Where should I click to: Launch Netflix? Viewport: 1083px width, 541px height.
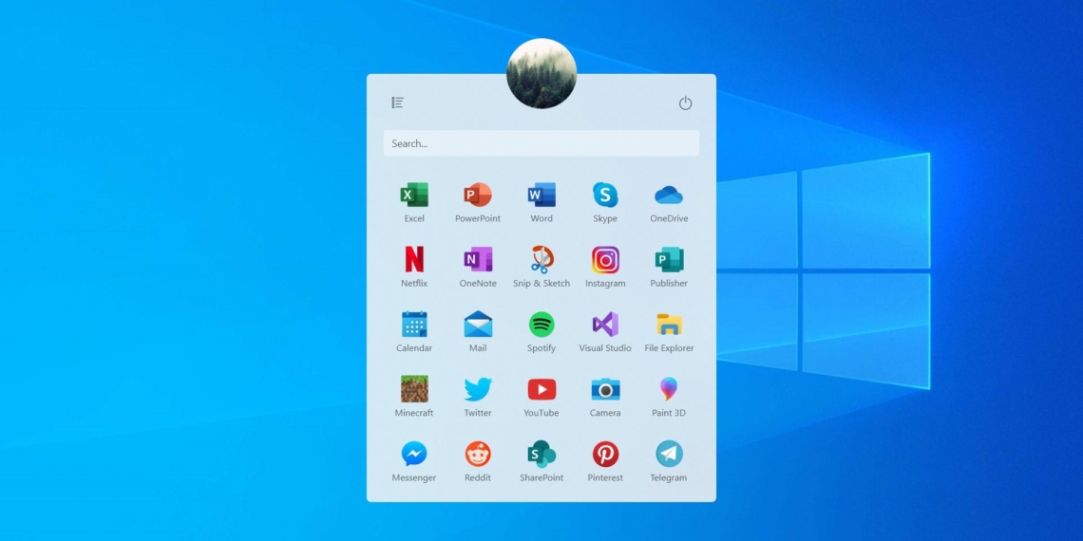click(x=414, y=260)
